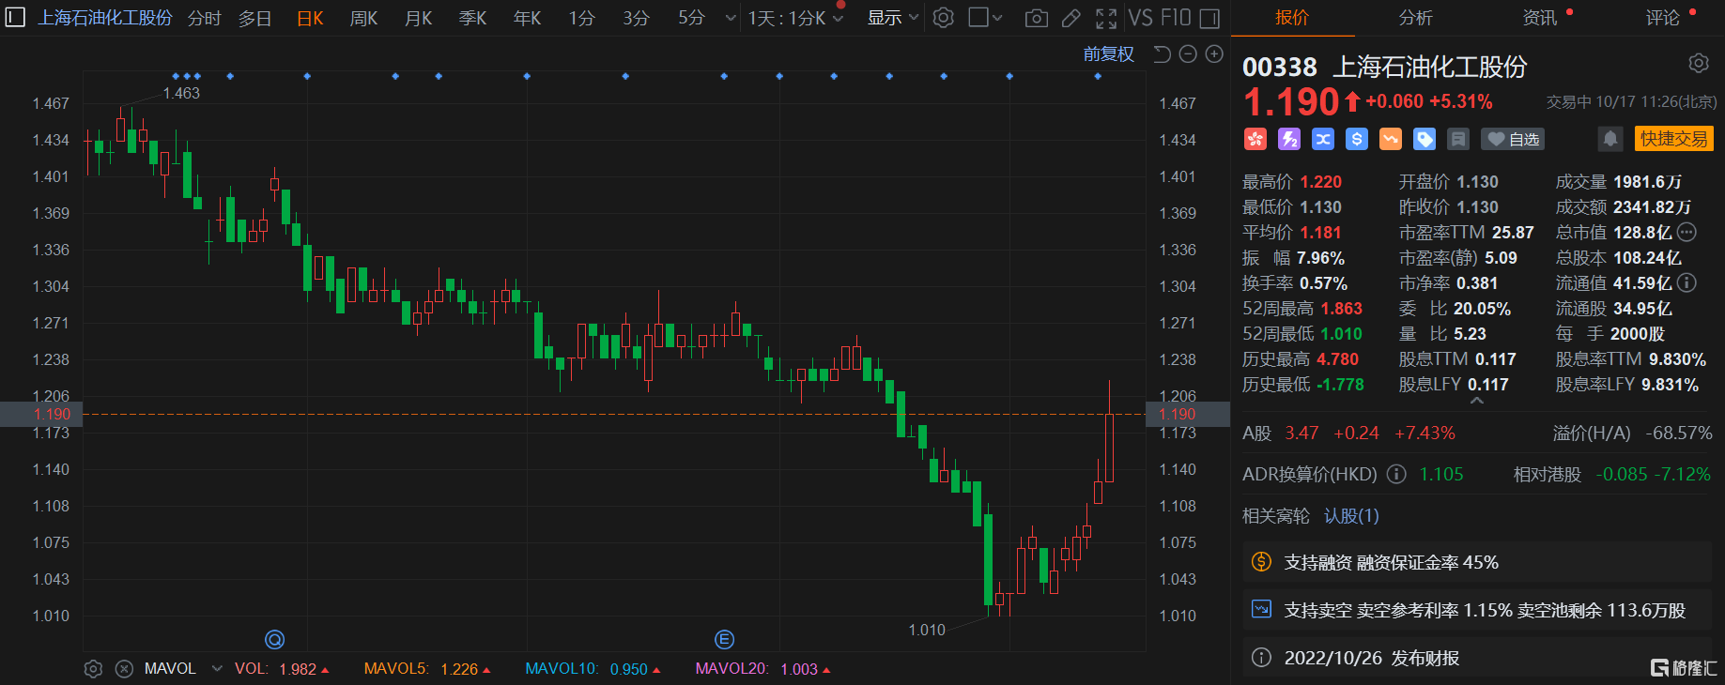Expand more timeframe options after 5分
1725x685 pixels.
[731, 18]
